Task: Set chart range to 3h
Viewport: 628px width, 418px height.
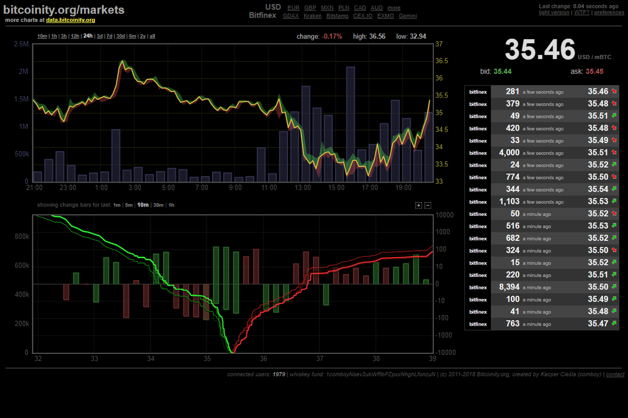Action: point(64,36)
